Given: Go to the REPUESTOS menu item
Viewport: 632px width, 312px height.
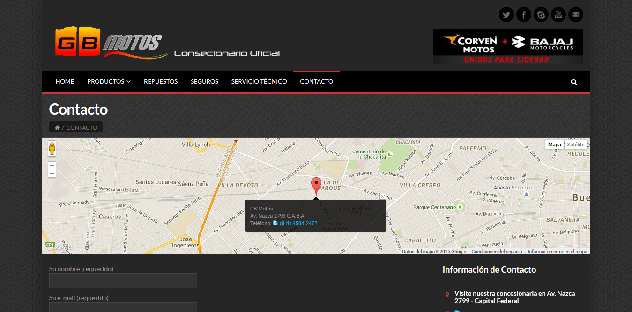Looking at the screenshot, I should coord(161,81).
